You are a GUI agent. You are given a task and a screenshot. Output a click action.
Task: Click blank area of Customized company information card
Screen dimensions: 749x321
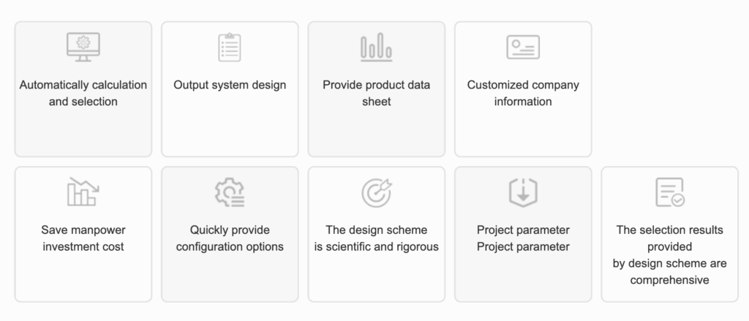tap(523, 134)
